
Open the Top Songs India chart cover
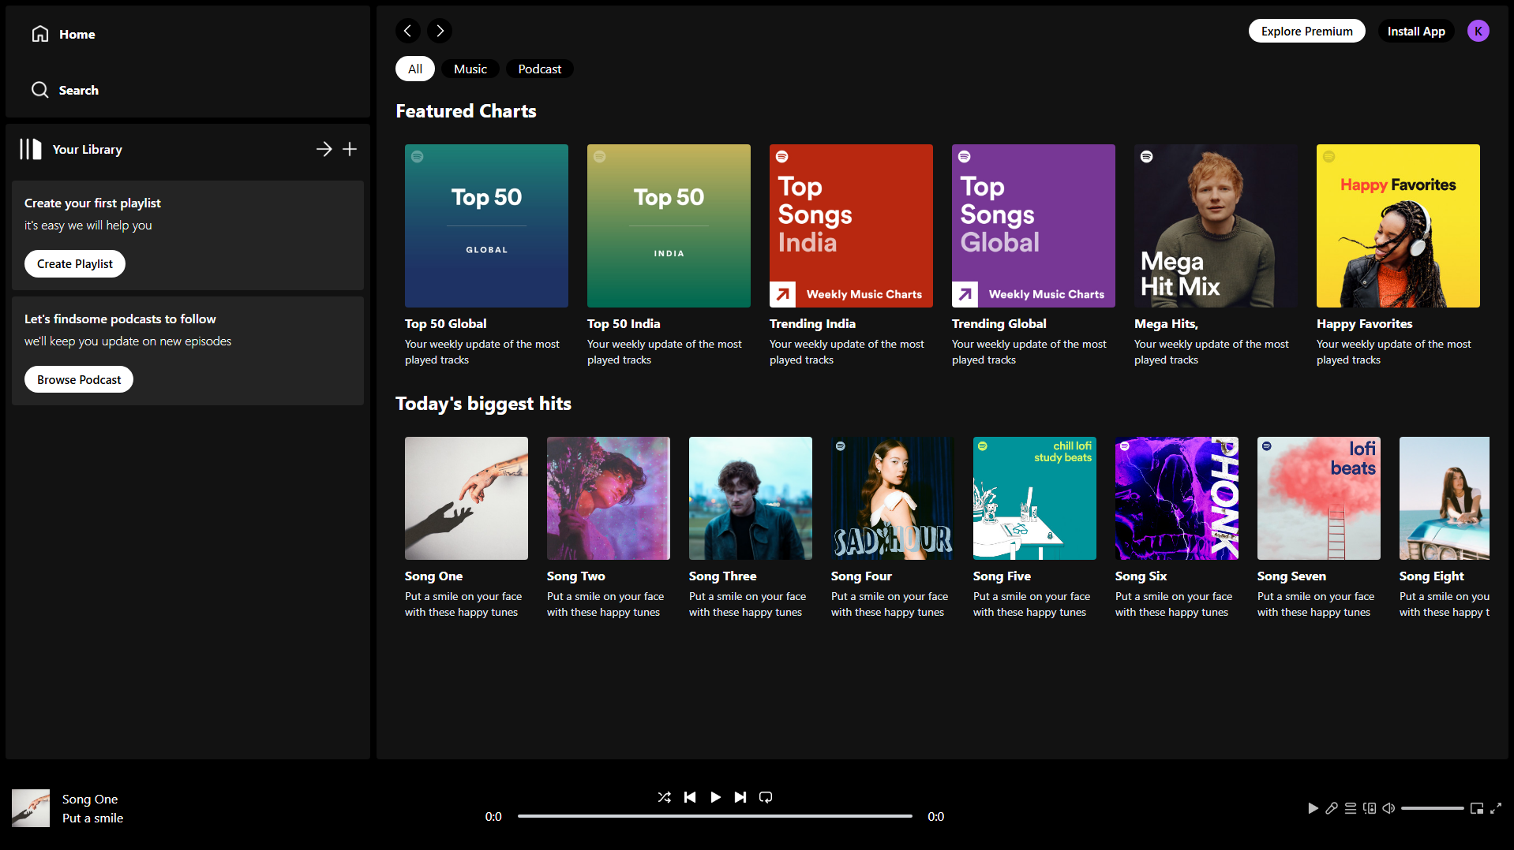tap(851, 226)
